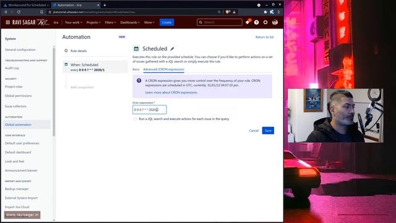Click the Brave rewards triangle icon
The width and height of the screenshot is (396, 223).
point(235,12)
